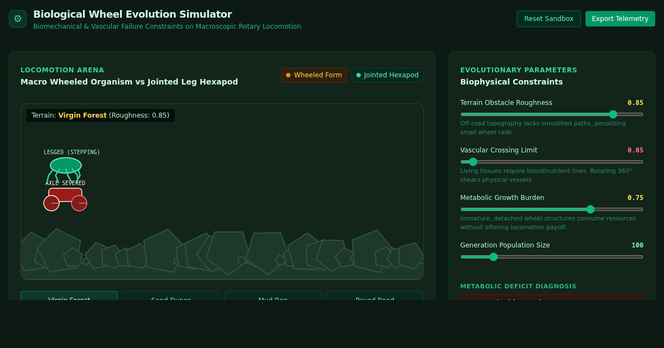Click the metabolic burden value 0.75
The image size is (664, 348).
635,198
